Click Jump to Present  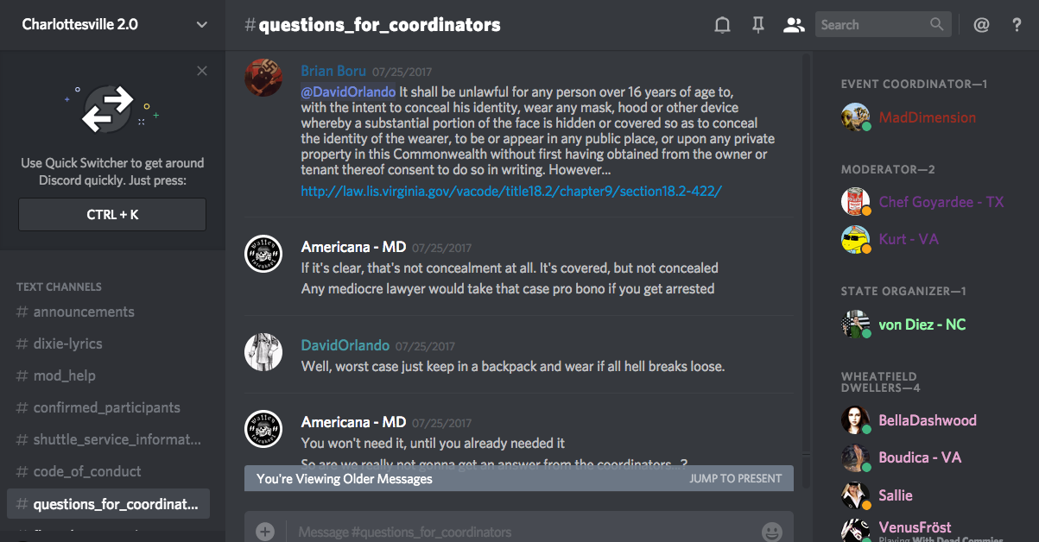pyautogui.click(x=735, y=478)
